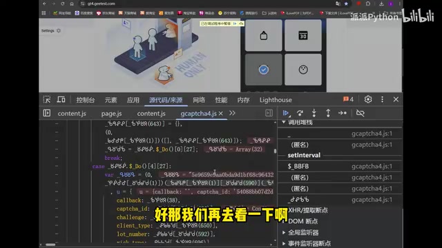The width and height of the screenshot is (442, 248).
Task: Open the 4 issues flag indicator
Action: click(348, 99)
